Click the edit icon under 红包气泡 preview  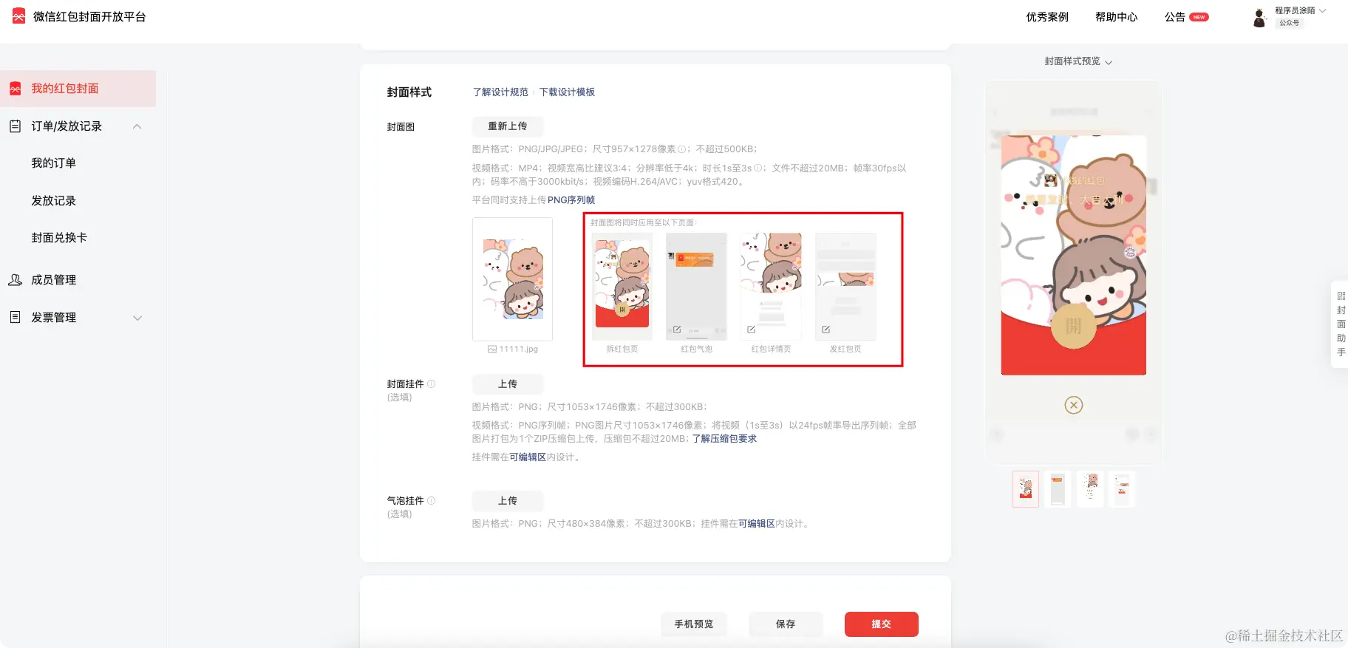point(677,330)
